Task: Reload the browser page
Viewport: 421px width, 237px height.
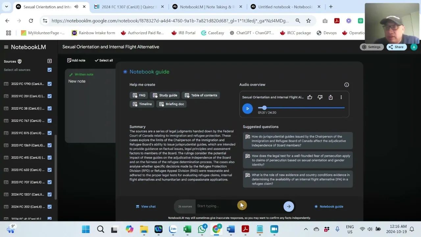Action: point(31,21)
